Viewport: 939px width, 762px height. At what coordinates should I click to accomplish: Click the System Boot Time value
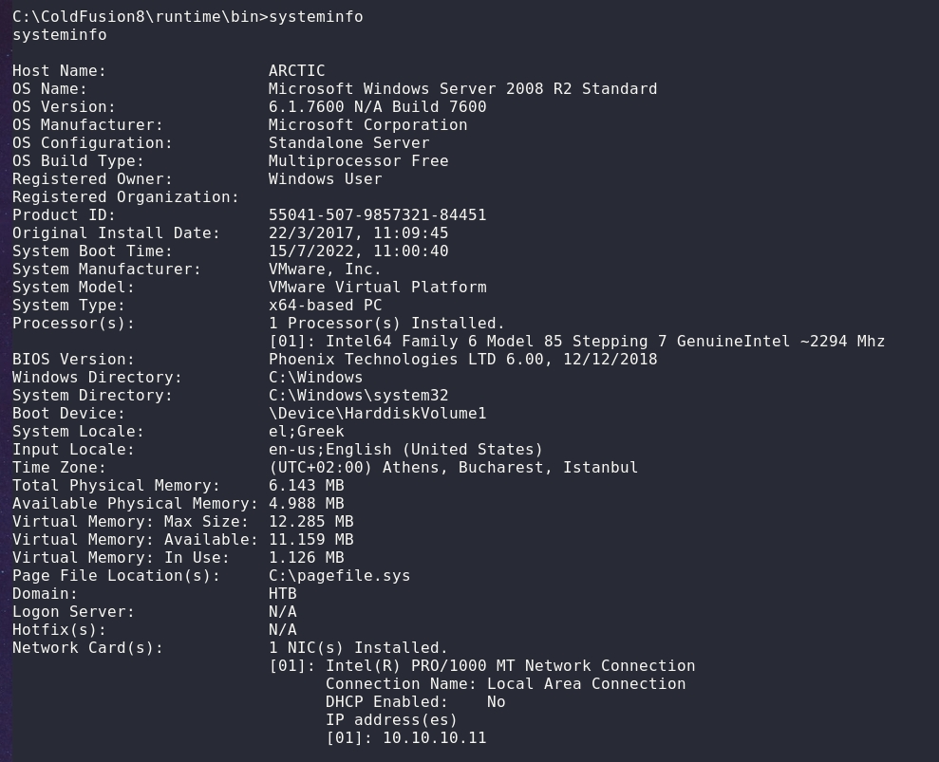[358, 251]
